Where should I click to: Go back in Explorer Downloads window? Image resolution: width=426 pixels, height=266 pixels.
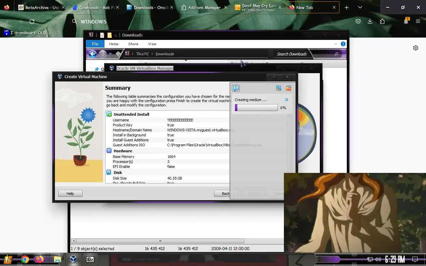(93, 54)
